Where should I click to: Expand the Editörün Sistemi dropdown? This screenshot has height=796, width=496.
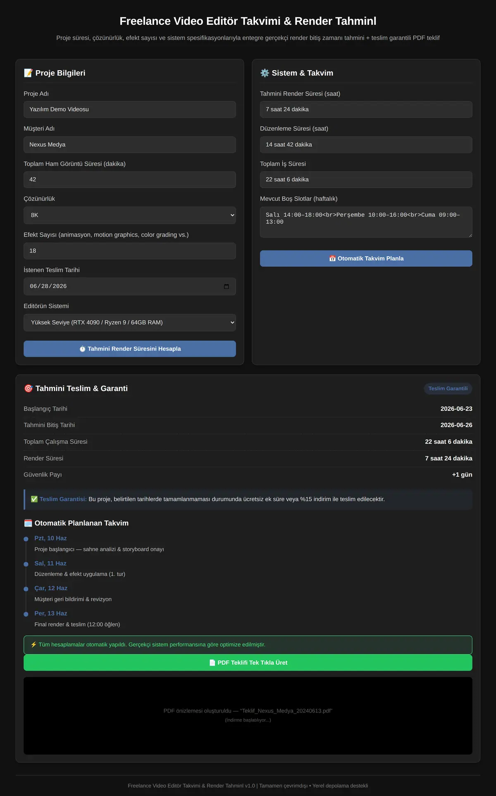click(x=130, y=322)
